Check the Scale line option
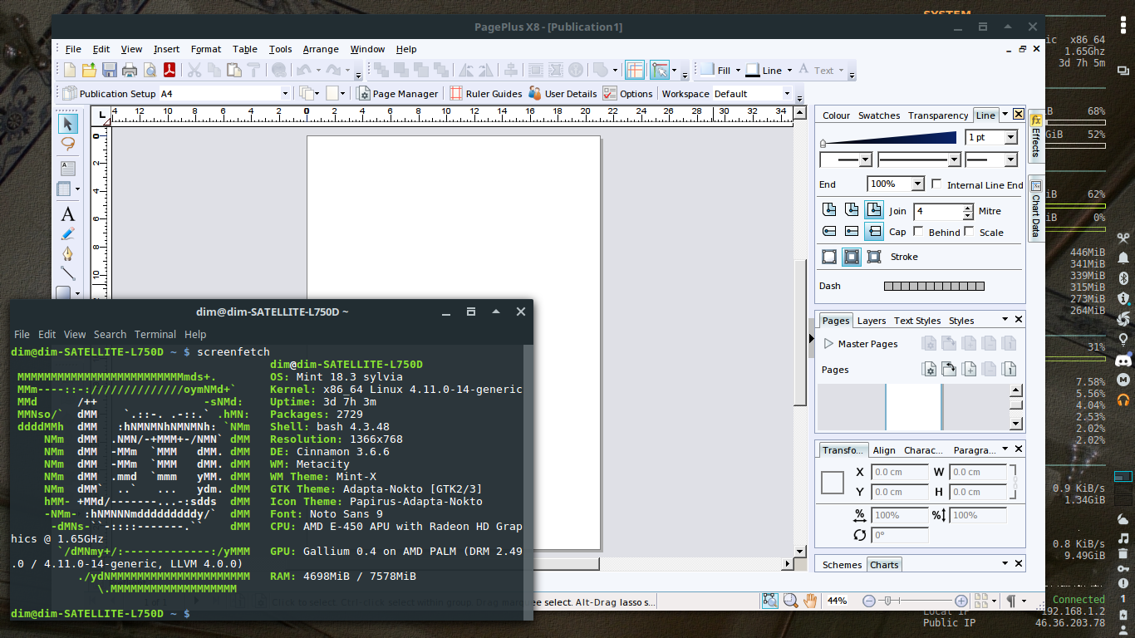The image size is (1135, 638). point(970,232)
